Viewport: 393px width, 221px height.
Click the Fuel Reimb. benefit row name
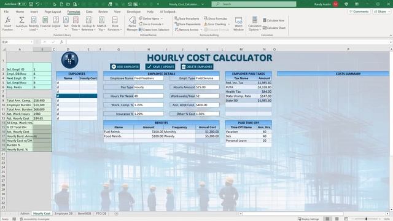[119, 131]
